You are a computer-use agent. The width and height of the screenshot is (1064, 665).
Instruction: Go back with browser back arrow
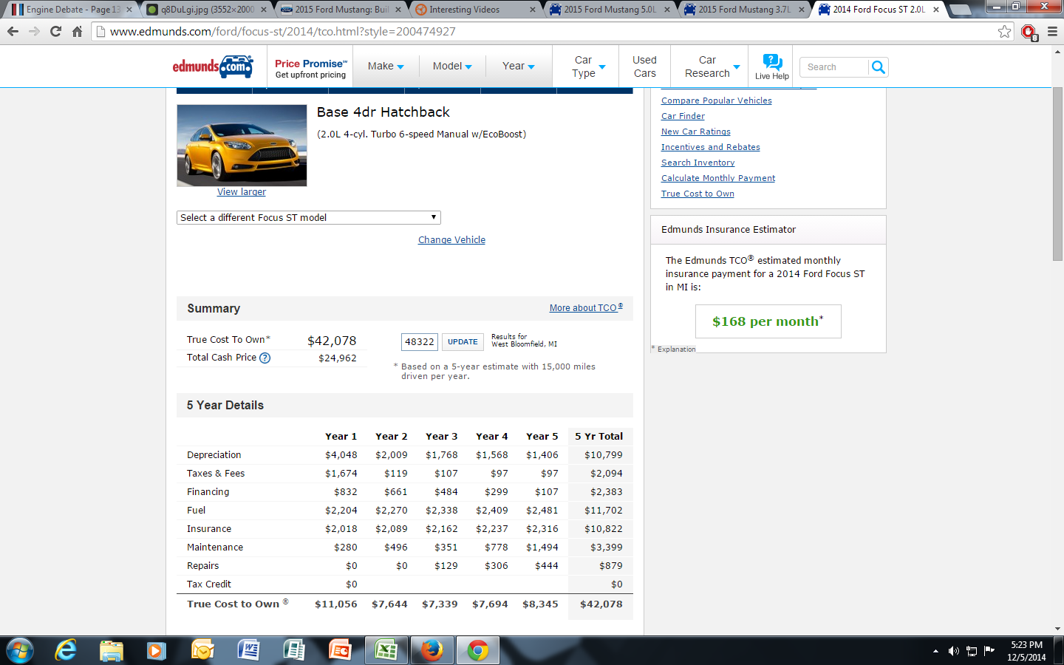coord(13,31)
